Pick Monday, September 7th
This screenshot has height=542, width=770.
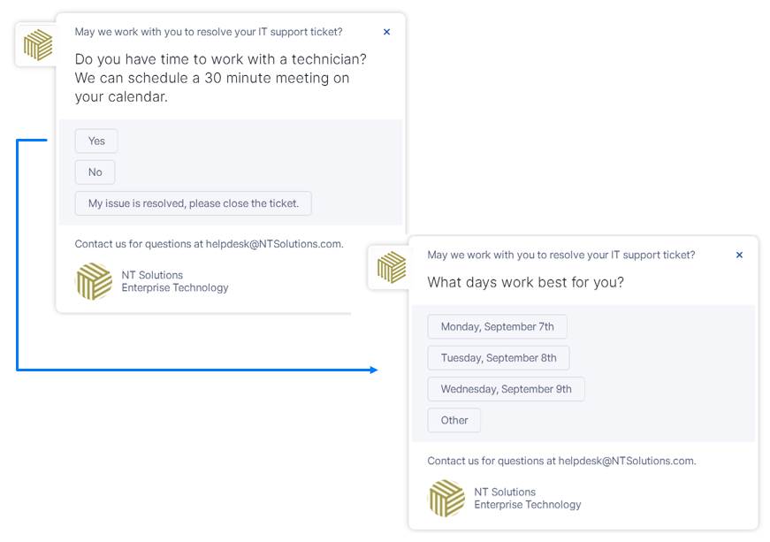pos(497,327)
